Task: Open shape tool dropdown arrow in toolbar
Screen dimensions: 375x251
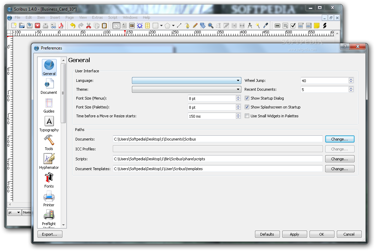Action: [x=162, y=26]
